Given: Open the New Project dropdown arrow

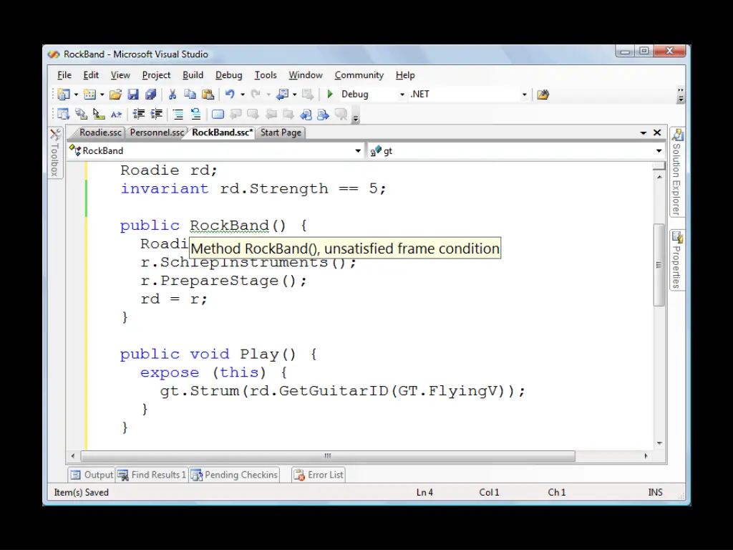Looking at the screenshot, I should 76,95.
